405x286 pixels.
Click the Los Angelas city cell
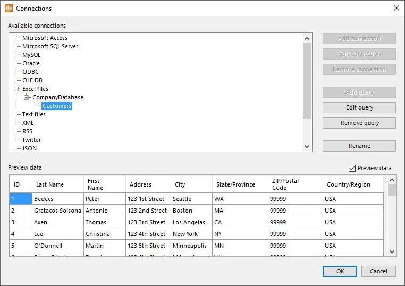[191, 222]
